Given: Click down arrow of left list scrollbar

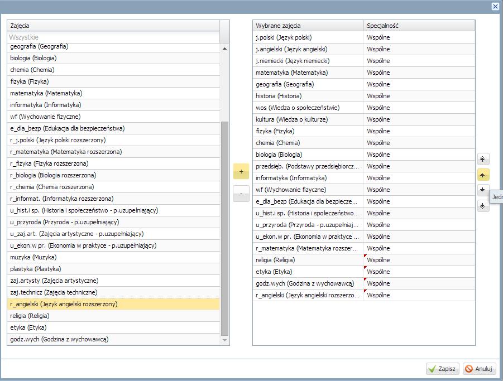Looking at the screenshot, I should tap(224, 340).
